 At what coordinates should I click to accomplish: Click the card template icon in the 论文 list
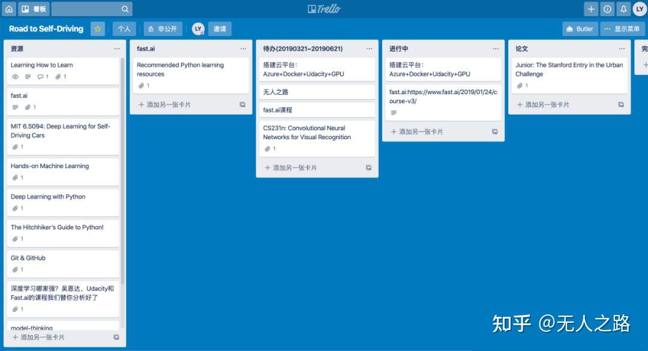[621, 104]
